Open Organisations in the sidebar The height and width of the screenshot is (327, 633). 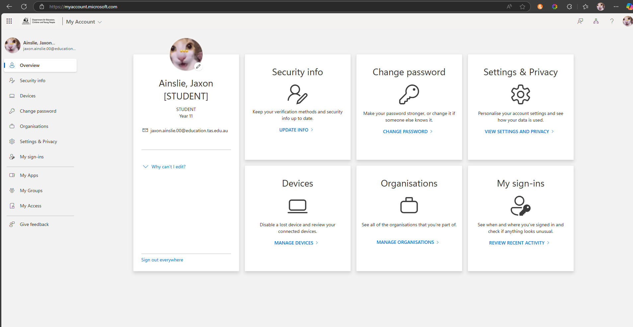tap(40, 126)
